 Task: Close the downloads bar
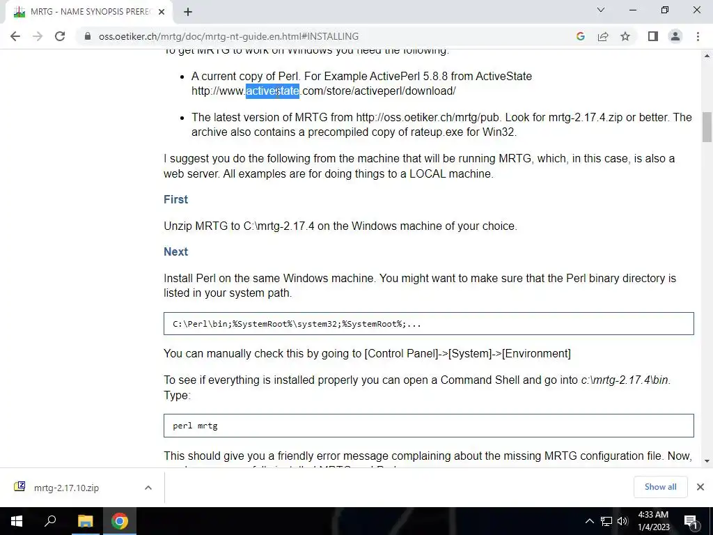(x=700, y=487)
